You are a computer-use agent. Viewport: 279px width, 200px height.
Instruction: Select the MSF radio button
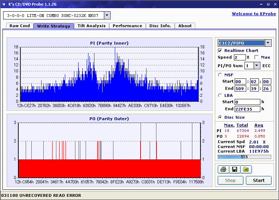click(221, 75)
